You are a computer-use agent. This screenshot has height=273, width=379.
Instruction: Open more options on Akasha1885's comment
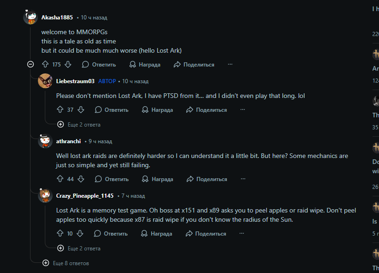coord(230,65)
